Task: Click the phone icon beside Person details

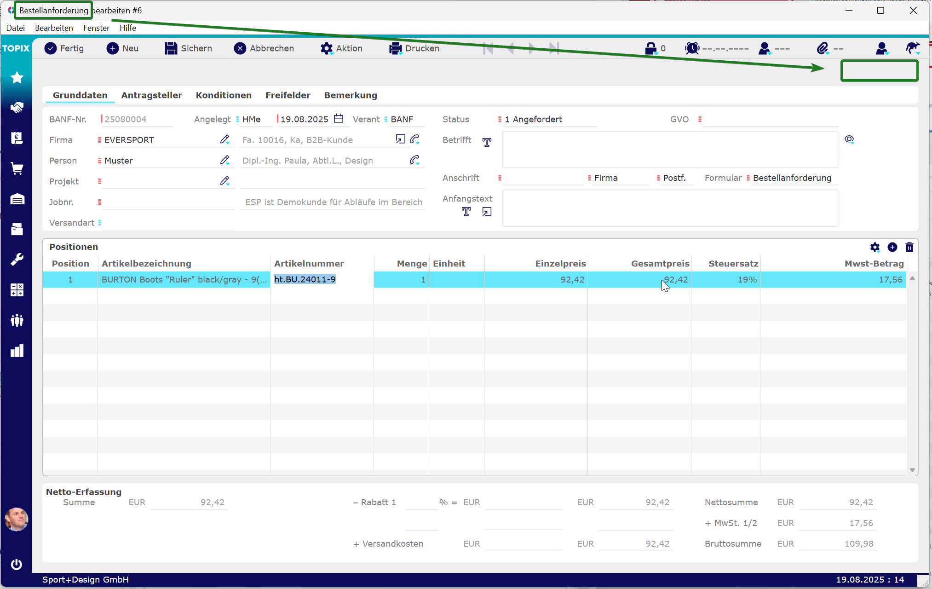Action: (415, 160)
